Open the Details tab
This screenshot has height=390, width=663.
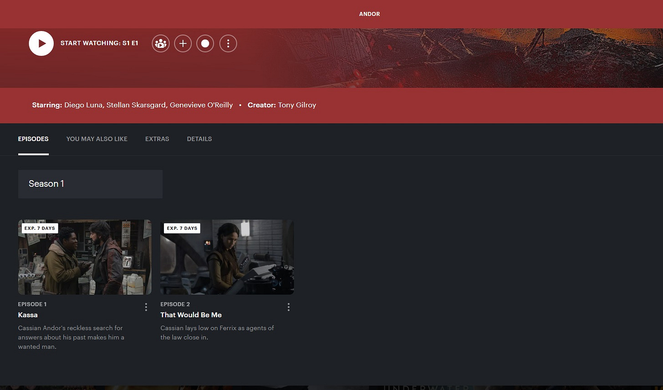(x=199, y=139)
